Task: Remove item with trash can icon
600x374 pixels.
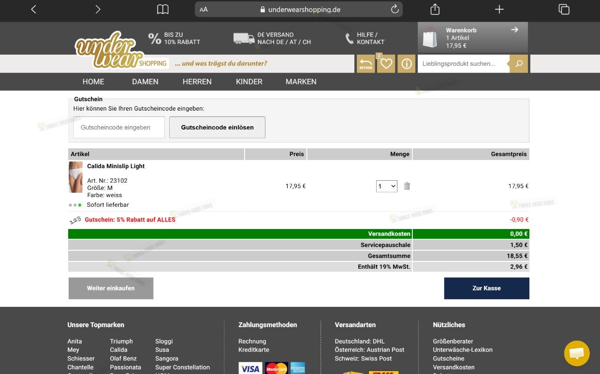Action: (407, 186)
